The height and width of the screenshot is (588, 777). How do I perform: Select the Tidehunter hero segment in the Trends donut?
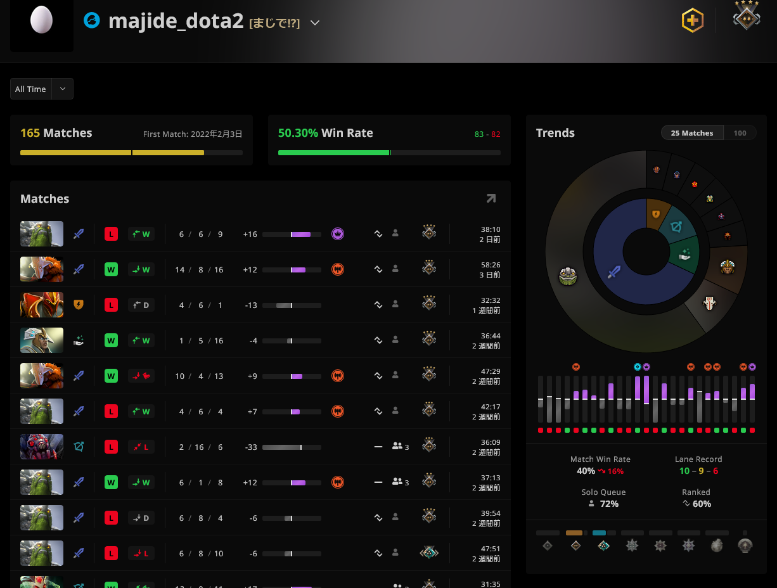coord(567,276)
